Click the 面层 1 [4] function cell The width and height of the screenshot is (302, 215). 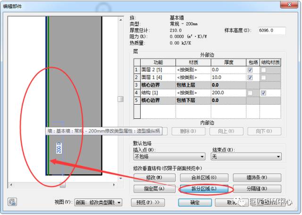(158, 78)
